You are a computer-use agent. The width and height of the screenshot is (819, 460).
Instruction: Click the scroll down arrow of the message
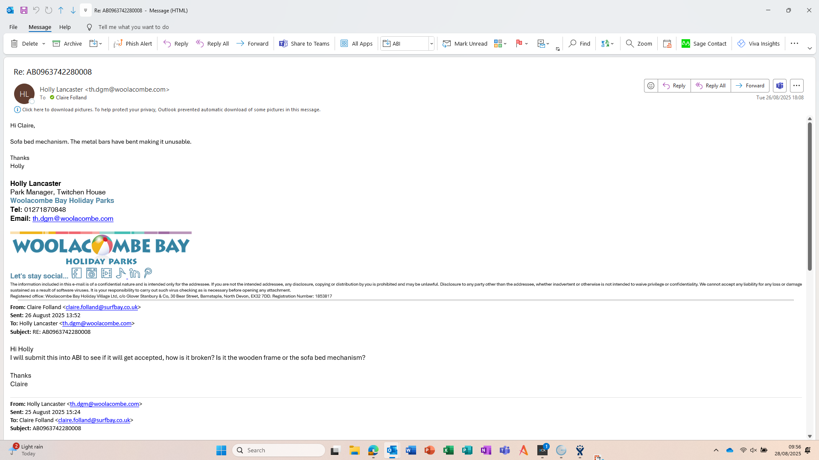click(810, 436)
